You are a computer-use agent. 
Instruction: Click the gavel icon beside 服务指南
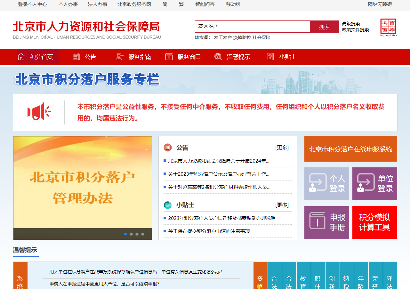pyautogui.click(x=119, y=57)
